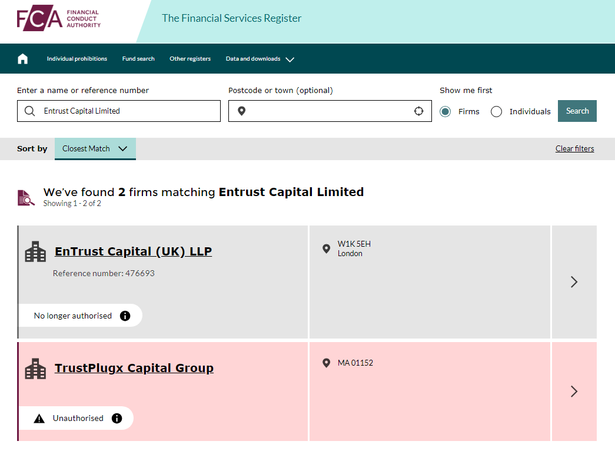Open TrustPlugx row with chevron arrow
The image size is (615, 451).
pos(574,392)
